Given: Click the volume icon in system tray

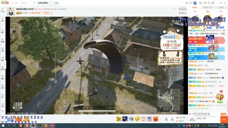Looking at the screenshot, I should (x=212, y=126).
